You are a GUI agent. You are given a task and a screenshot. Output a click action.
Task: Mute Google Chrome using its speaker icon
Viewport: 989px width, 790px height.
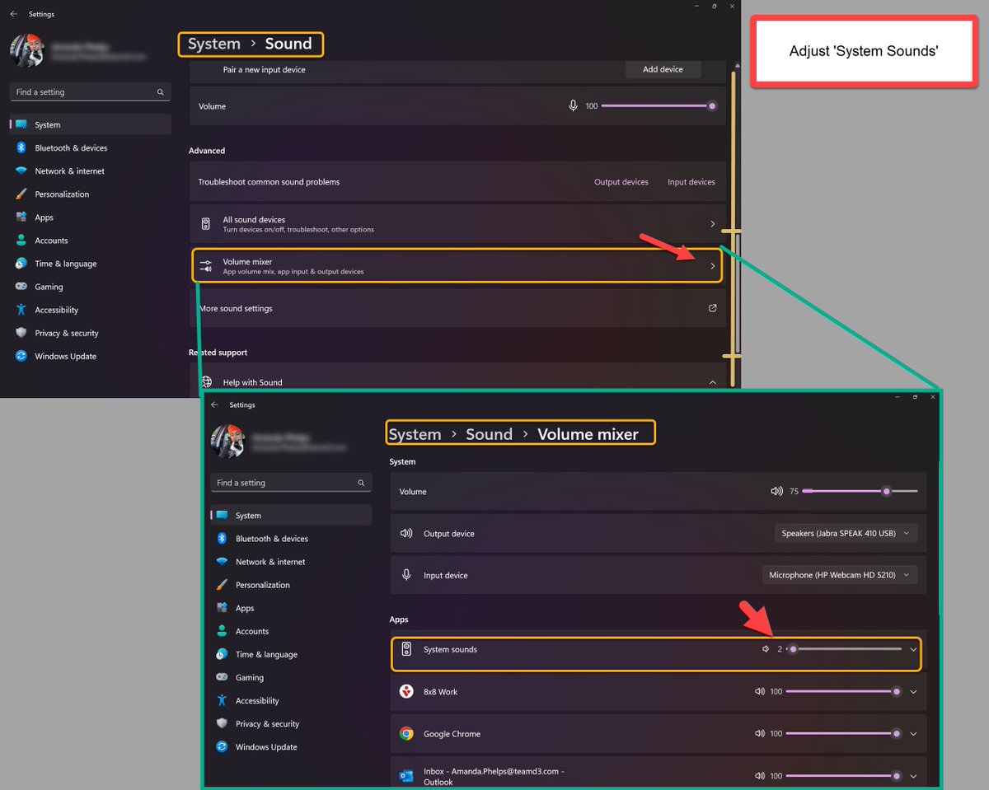[760, 734]
